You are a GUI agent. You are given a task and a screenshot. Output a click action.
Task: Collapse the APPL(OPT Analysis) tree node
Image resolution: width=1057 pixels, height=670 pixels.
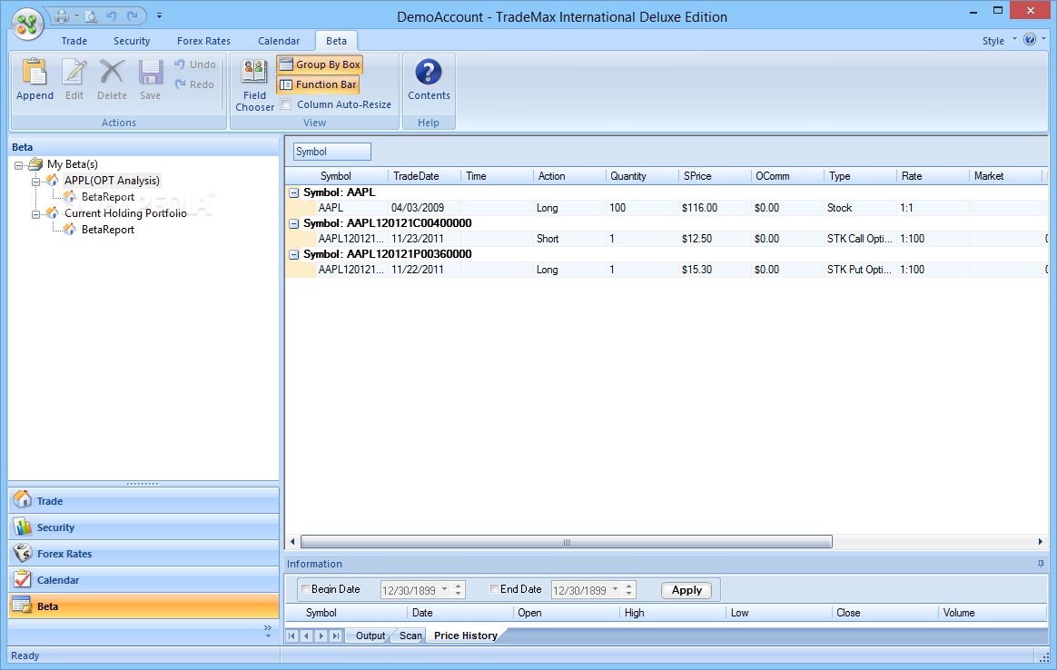pyautogui.click(x=35, y=182)
